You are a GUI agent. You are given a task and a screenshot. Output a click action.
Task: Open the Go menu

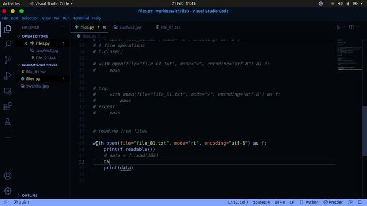coord(57,18)
